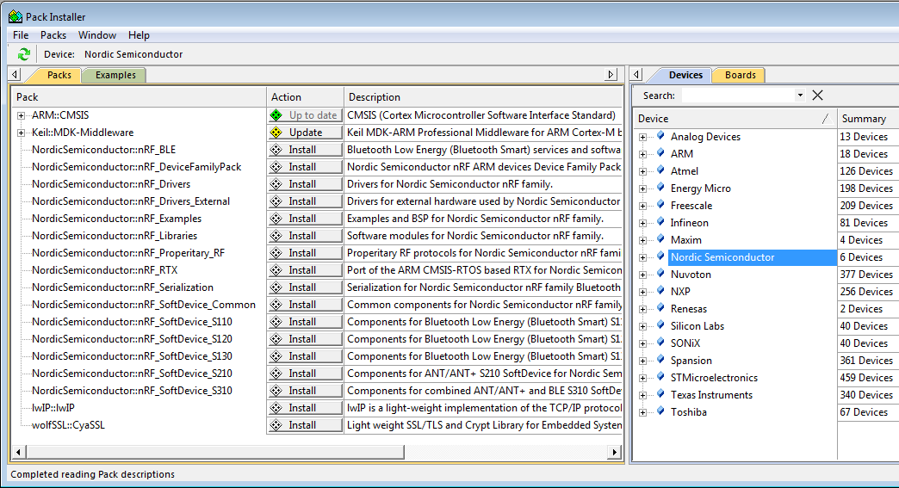Select the Nuvoton vendor

[x=691, y=275]
